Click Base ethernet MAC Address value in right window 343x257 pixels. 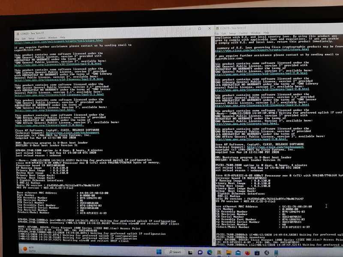297,206
